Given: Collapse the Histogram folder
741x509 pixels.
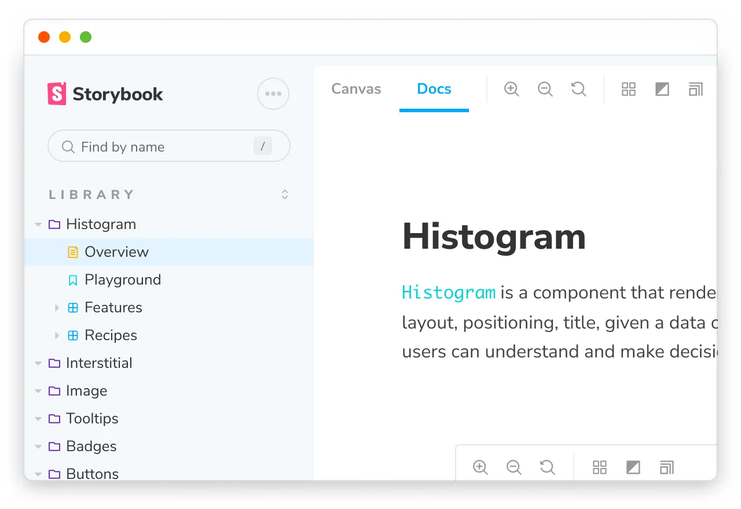Looking at the screenshot, I should pos(38,224).
